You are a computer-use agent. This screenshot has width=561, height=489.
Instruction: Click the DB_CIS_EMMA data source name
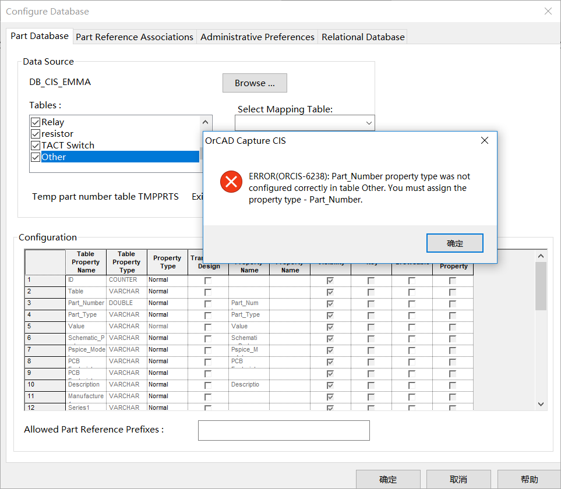click(x=60, y=82)
